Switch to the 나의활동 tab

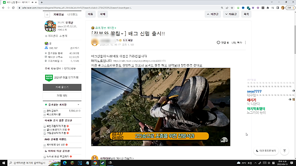coord(73,14)
